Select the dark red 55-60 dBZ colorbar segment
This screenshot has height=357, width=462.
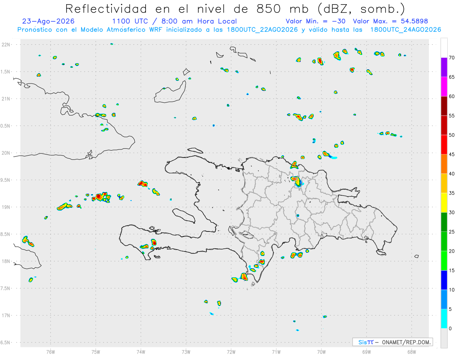click(x=444, y=106)
